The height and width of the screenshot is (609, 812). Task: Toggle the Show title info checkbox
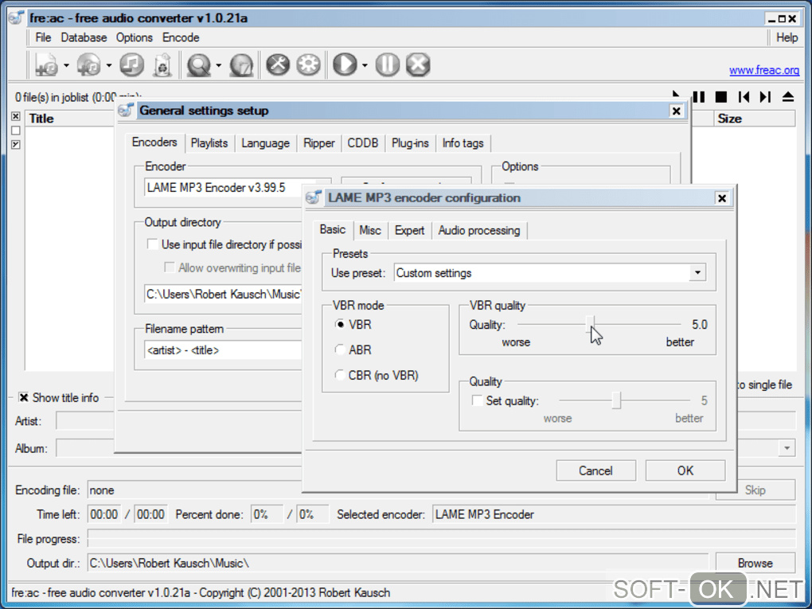coord(24,397)
